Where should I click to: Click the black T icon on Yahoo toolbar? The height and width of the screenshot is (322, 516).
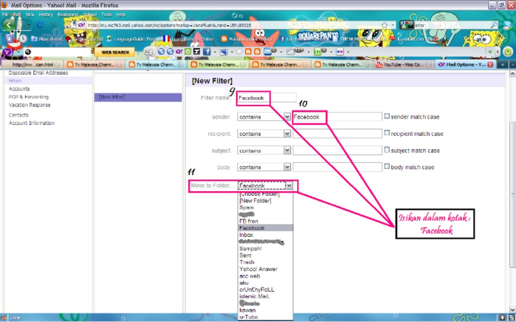tap(197, 52)
